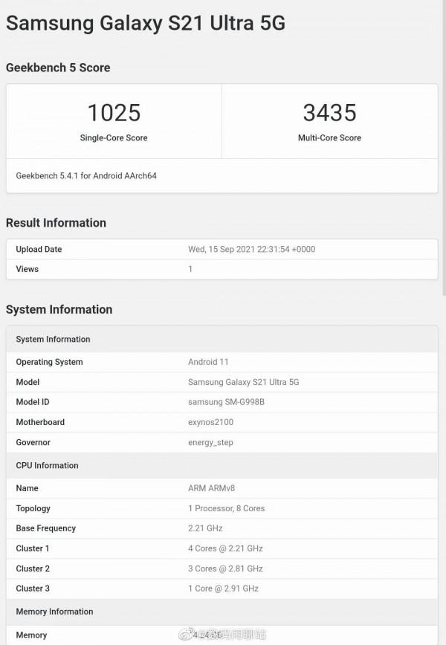
Task: Select the 1 Core @ 2.91 GHz value
Action: pyautogui.click(x=224, y=589)
